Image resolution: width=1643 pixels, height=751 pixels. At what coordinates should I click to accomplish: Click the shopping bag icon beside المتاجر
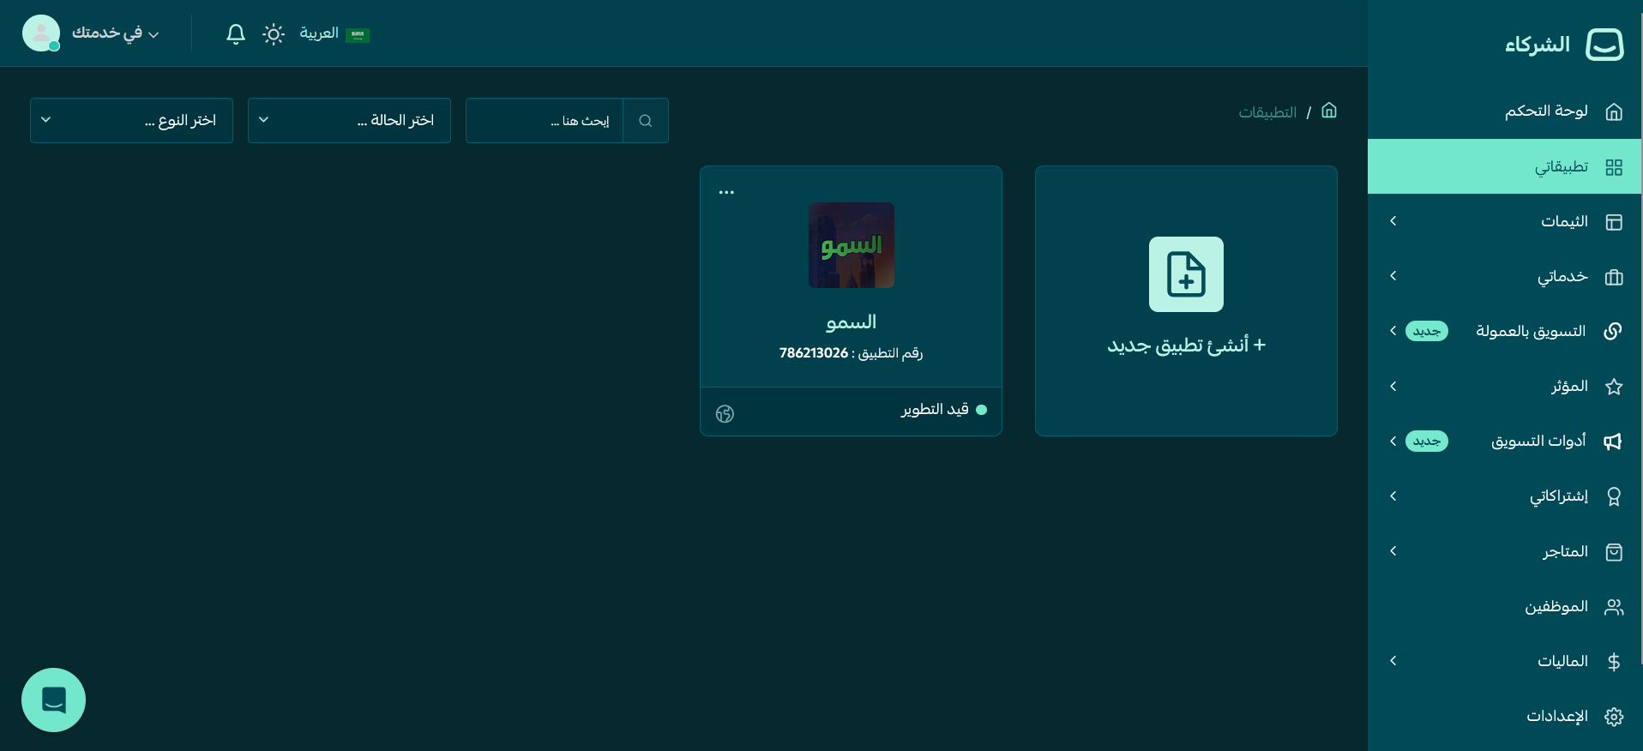pyautogui.click(x=1614, y=551)
